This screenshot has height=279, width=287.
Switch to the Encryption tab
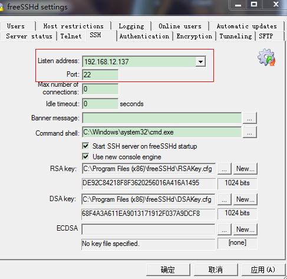click(194, 36)
